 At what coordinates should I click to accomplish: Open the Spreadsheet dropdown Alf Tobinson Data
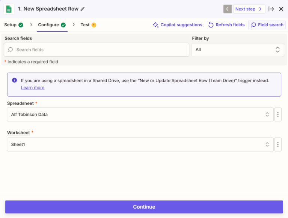pyautogui.click(x=140, y=115)
